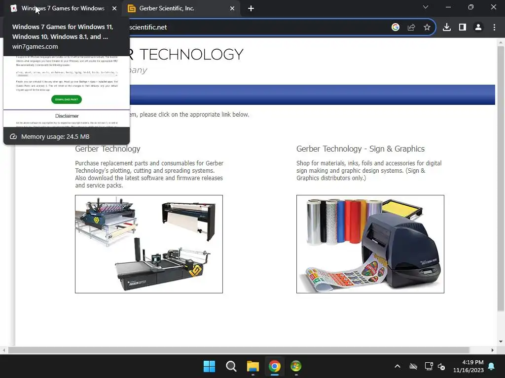Click the vertical page scrollbar
Screen dimensions: 505x378
pyautogui.click(x=501, y=178)
